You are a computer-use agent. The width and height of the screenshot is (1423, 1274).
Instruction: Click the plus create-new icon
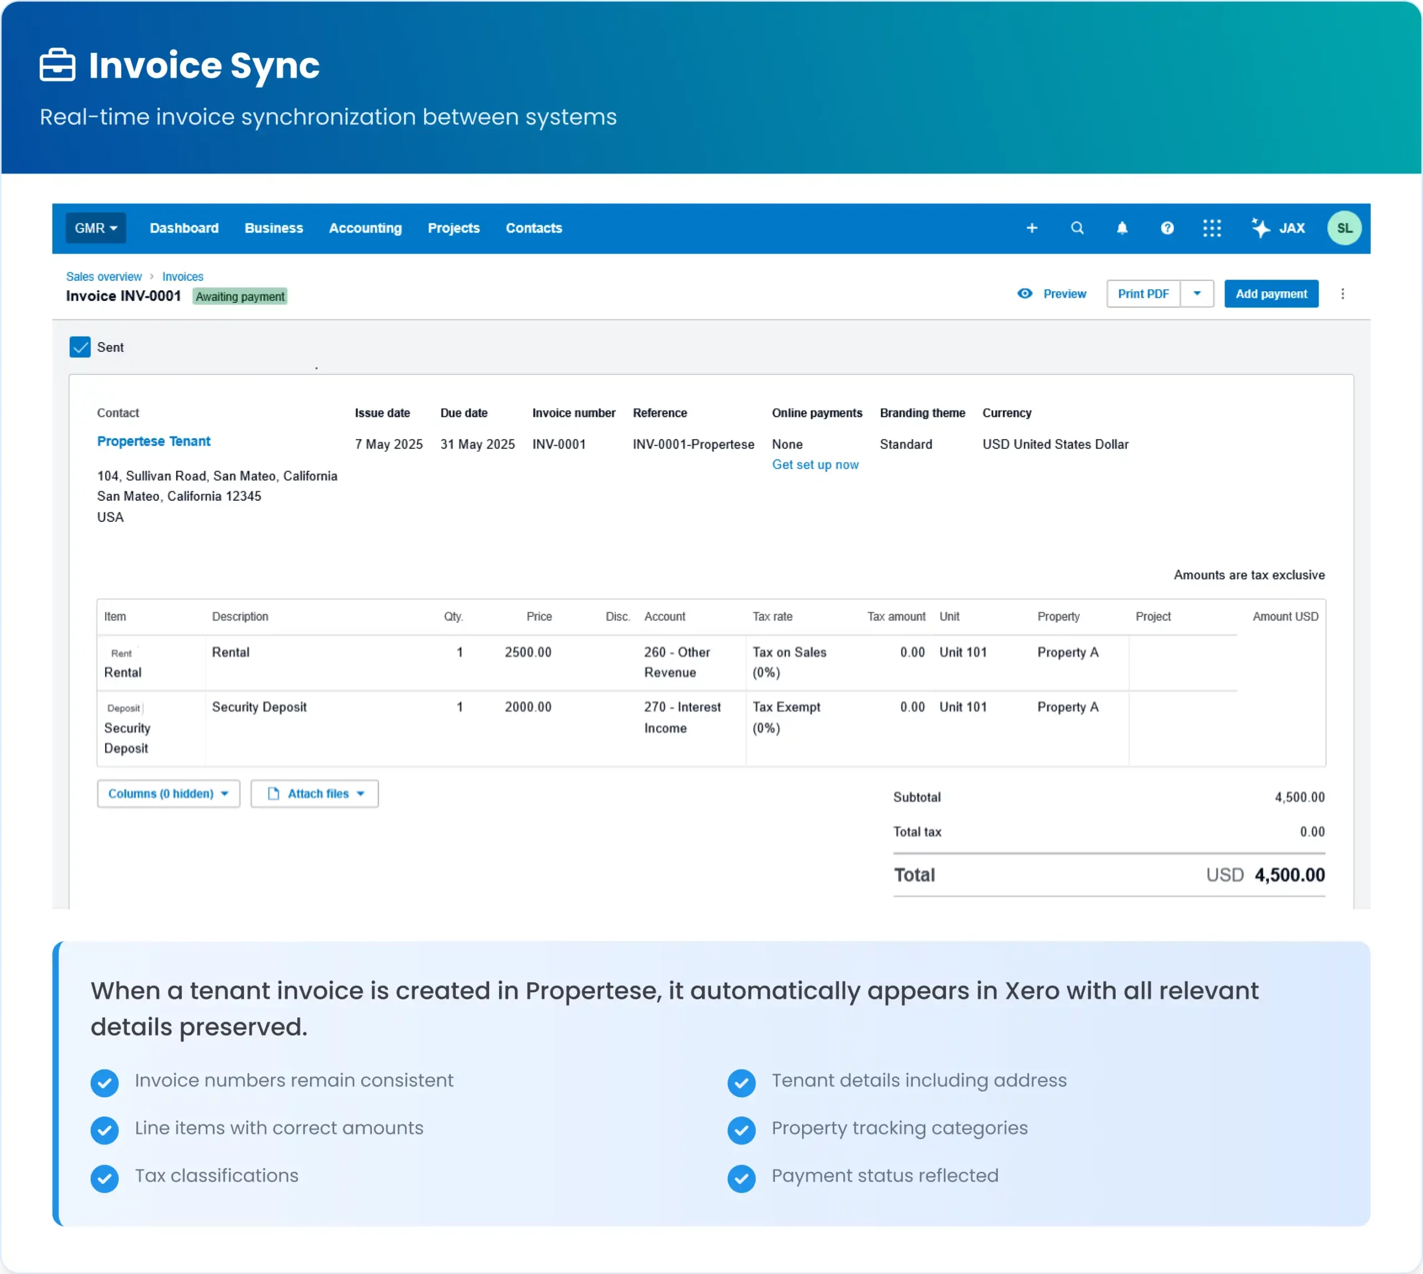[x=1031, y=228]
